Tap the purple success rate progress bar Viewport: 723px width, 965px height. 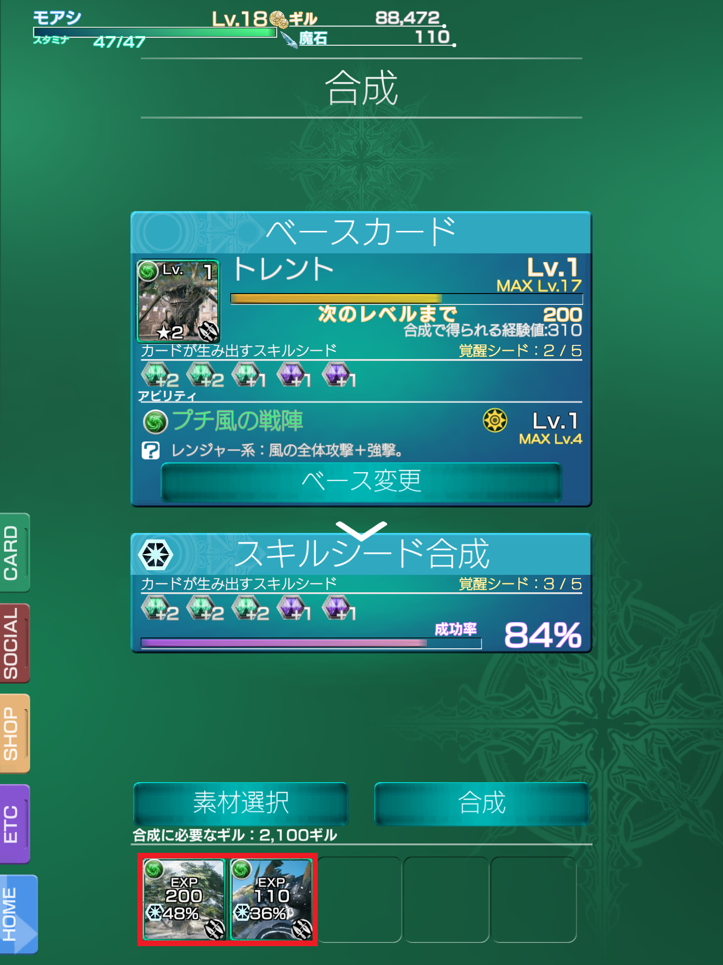(311, 643)
